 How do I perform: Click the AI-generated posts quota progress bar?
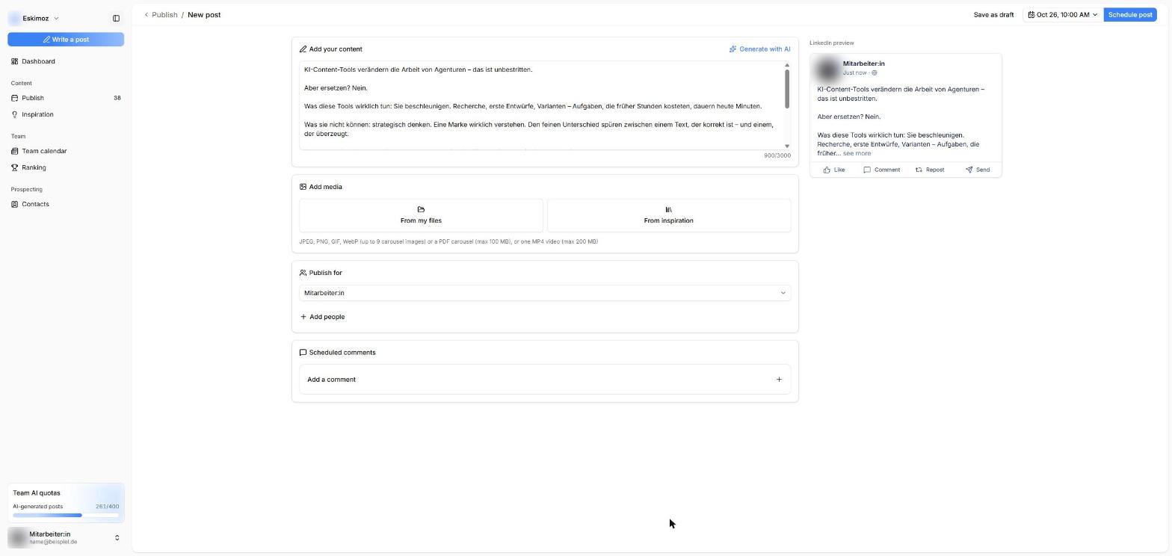66,515
